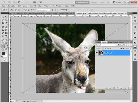This screenshot has height=103, width=138.
Task: Open the Filter menu
Action: [40, 6]
